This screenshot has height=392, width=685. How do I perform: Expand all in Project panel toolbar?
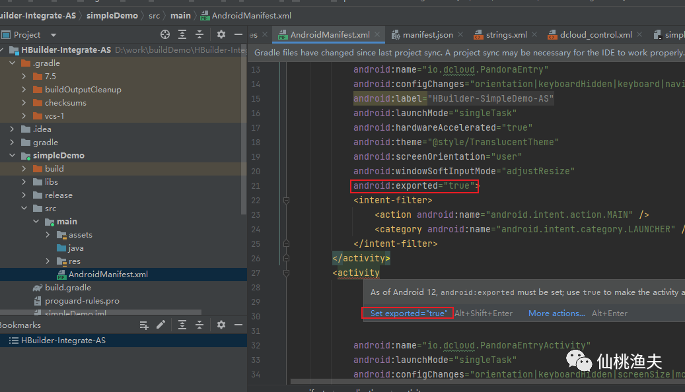[182, 34]
